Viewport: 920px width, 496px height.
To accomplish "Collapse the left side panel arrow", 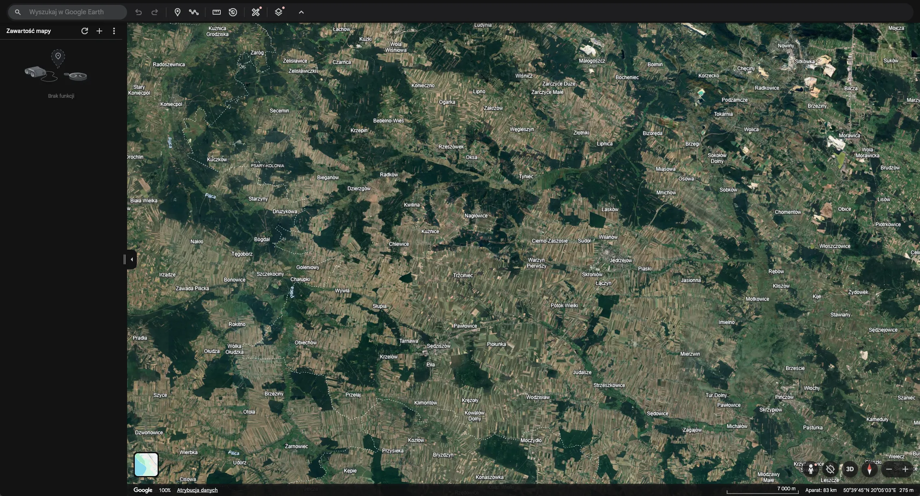I will click(132, 259).
